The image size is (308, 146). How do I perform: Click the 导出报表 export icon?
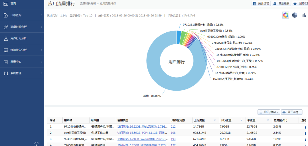275,3
